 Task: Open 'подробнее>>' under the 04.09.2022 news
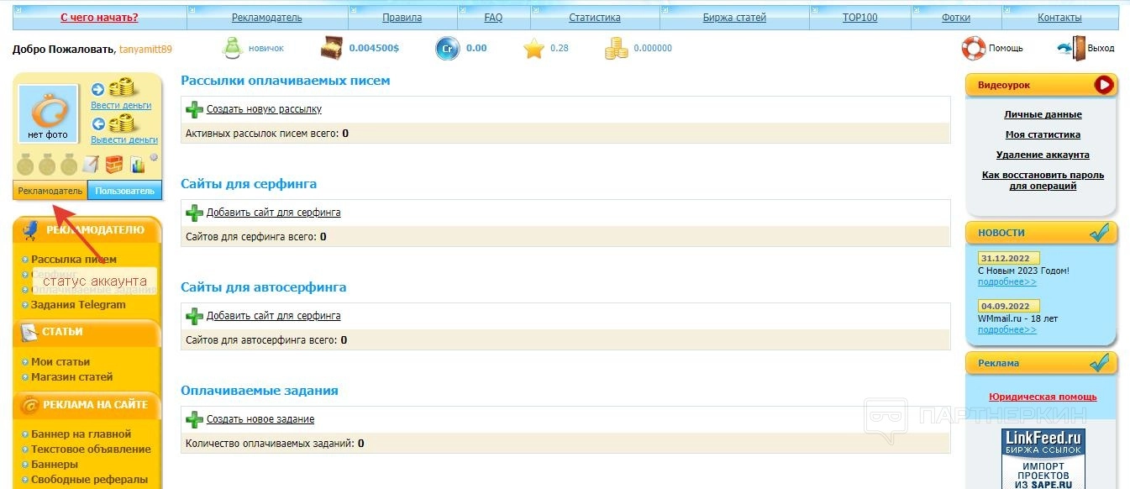pos(1007,330)
